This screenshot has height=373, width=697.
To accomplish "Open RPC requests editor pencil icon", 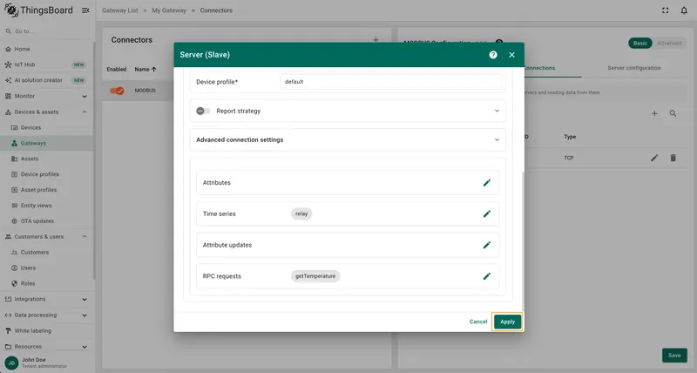I will point(487,276).
